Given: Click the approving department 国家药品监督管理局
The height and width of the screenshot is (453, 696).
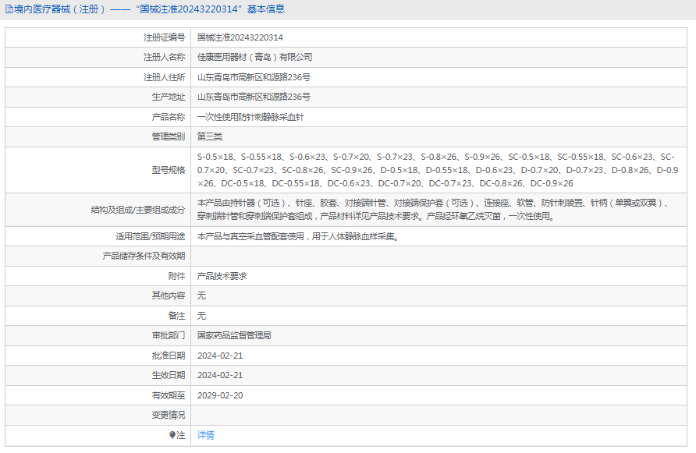Looking at the screenshot, I should coord(234,335).
